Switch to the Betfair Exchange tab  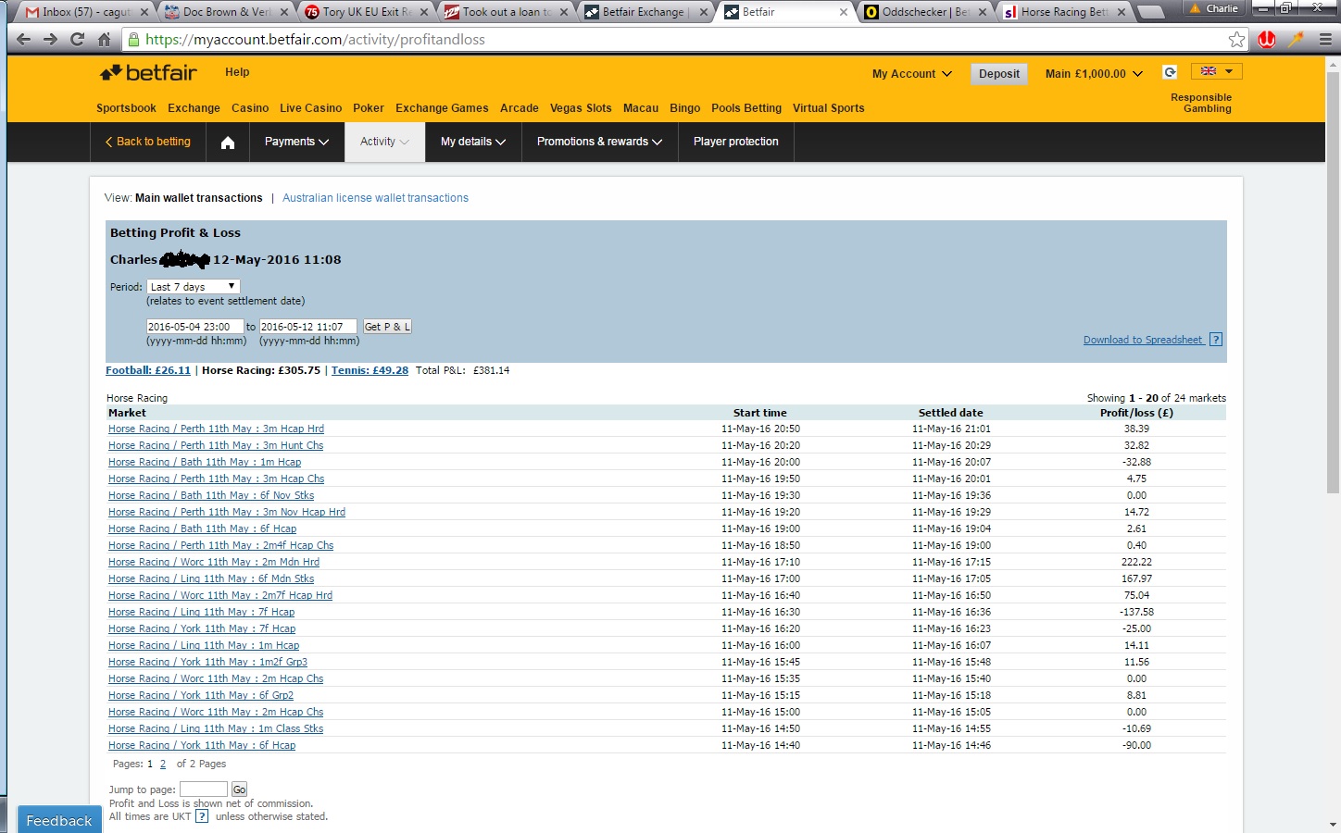pyautogui.click(x=645, y=12)
